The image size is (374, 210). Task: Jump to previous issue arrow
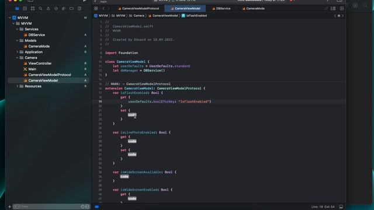[335, 16]
